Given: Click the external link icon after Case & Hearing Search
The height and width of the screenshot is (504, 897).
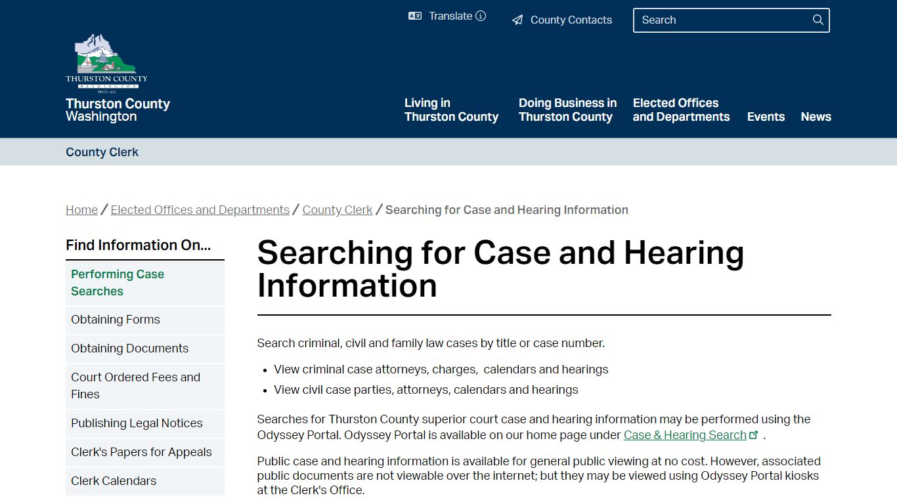Looking at the screenshot, I should 754,435.
